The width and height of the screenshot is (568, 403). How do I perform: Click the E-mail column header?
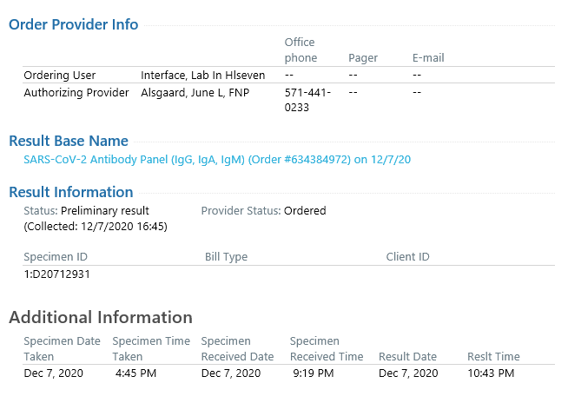coord(428,58)
